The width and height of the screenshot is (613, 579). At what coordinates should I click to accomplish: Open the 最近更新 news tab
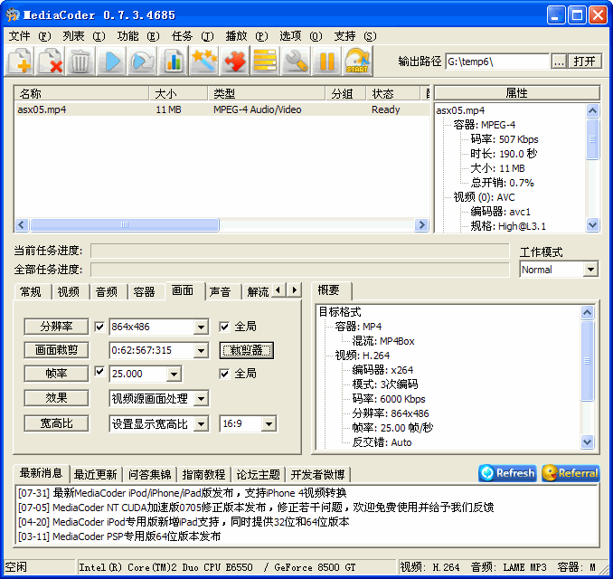(x=96, y=475)
